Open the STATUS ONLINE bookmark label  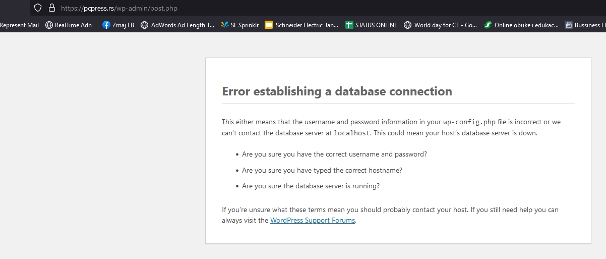[x=376, y=25]
